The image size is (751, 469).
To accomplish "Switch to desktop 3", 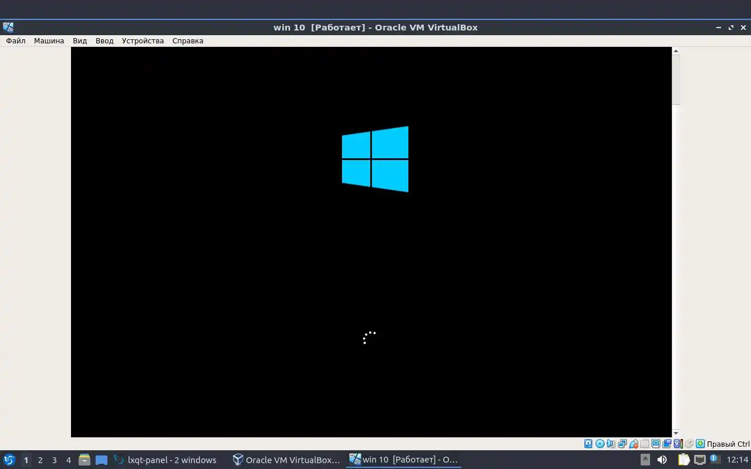I will click(x=54, y=460).
